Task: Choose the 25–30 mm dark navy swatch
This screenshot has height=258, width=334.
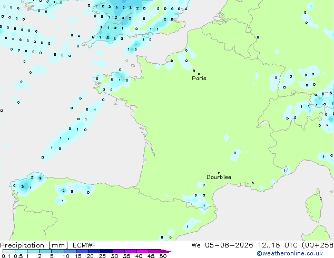Action: click(x=106, y=251)
